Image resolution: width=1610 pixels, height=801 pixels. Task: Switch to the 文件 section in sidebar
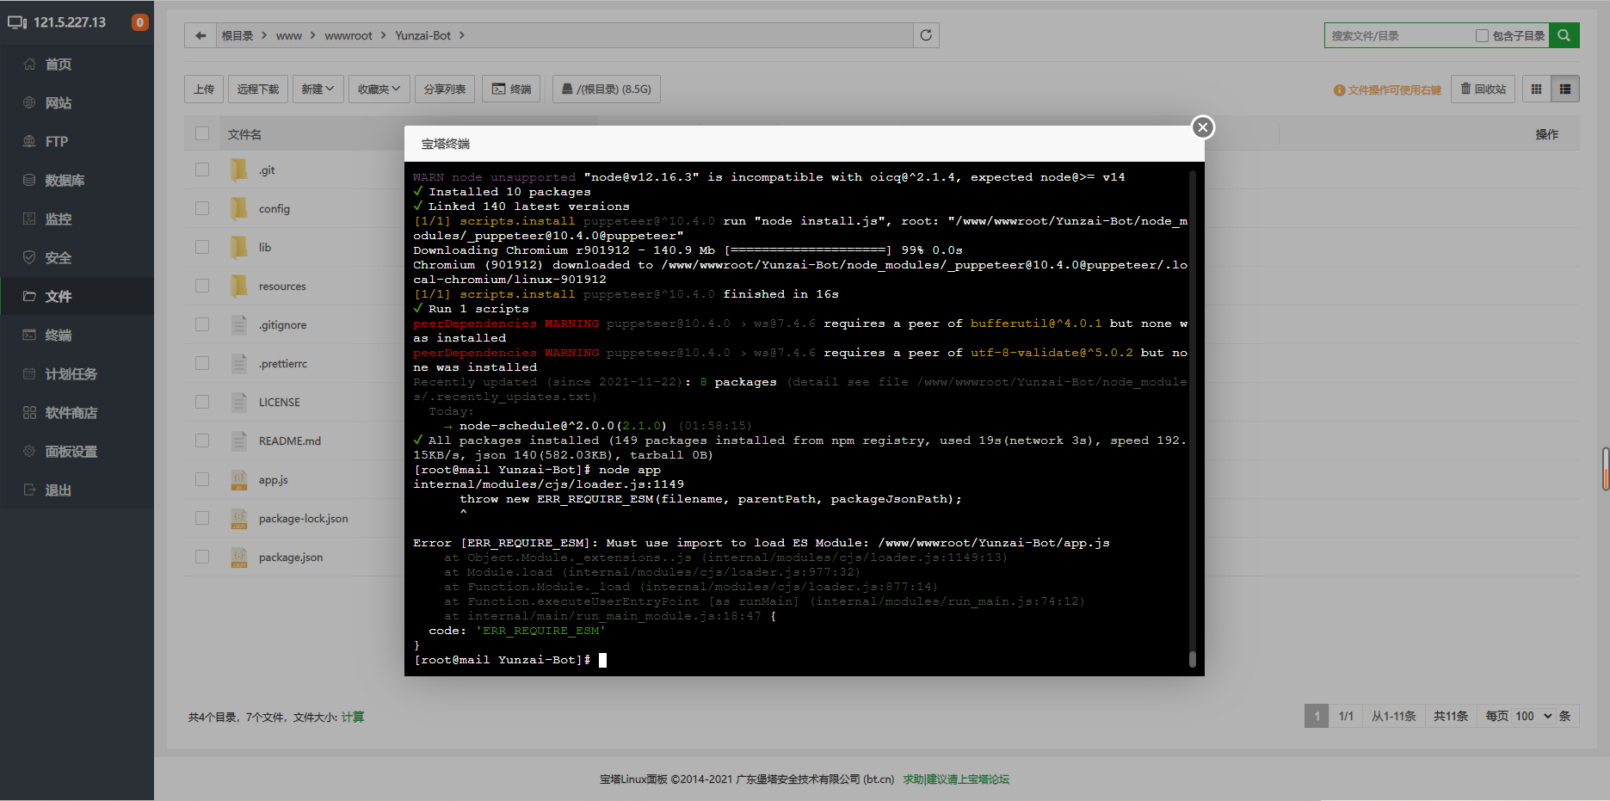point(57,296)
